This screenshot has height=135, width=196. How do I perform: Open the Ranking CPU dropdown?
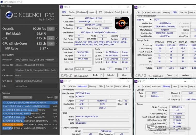(17, 97)
